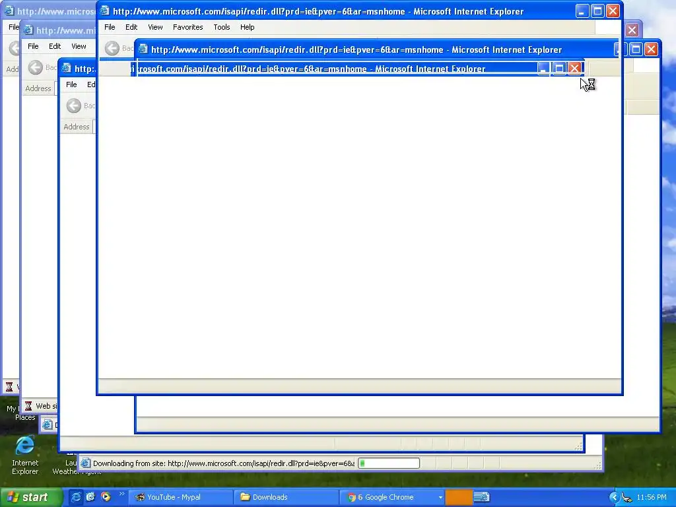Screen dimensions: 676x507
Task: Click Address label in window showing only File Ed
Action: (77, 127)
